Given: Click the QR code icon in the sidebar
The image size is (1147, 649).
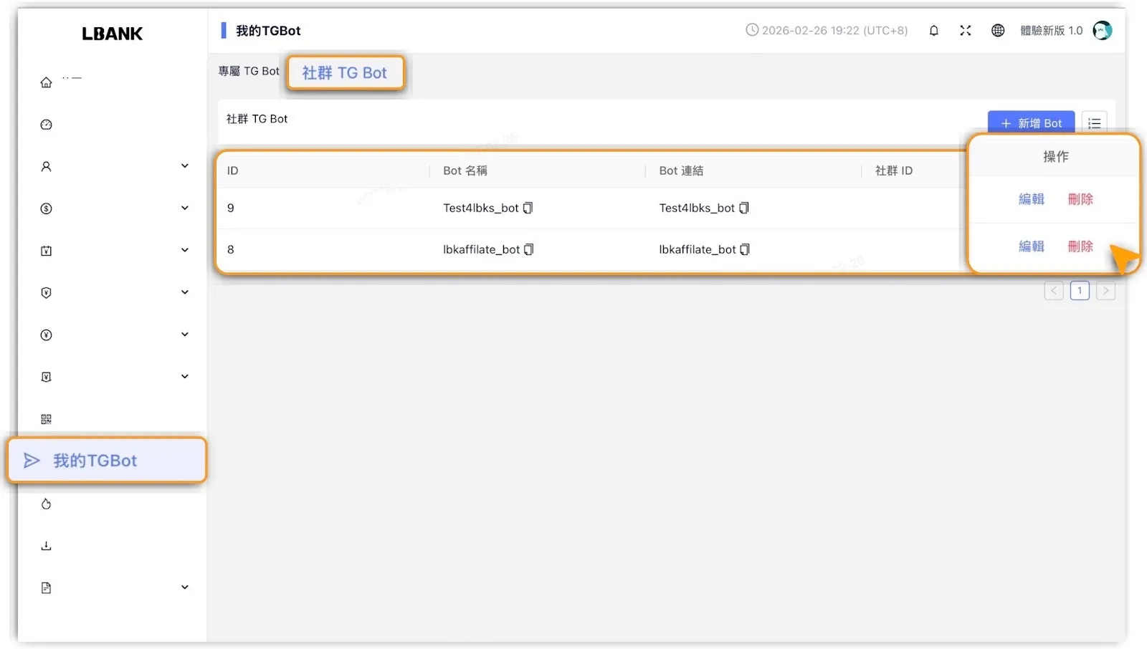Looking at the screenshot, I should 46,419.
